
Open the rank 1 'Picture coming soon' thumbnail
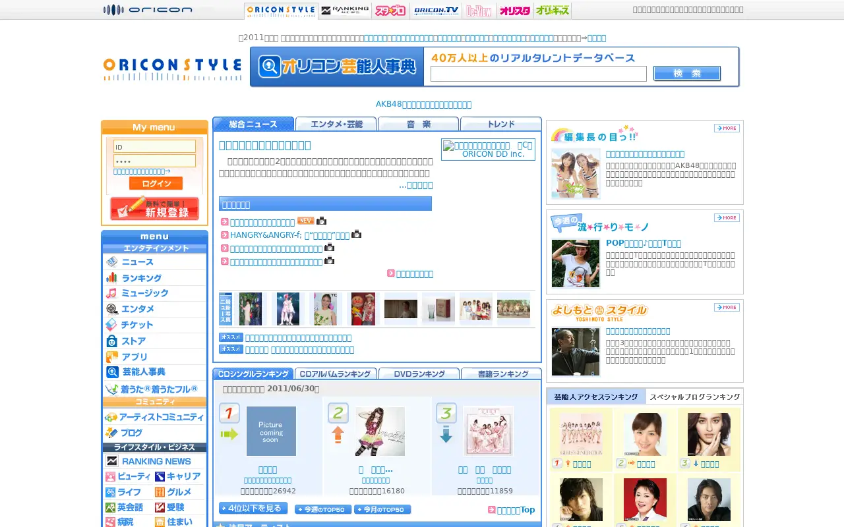tap(271, 431)
